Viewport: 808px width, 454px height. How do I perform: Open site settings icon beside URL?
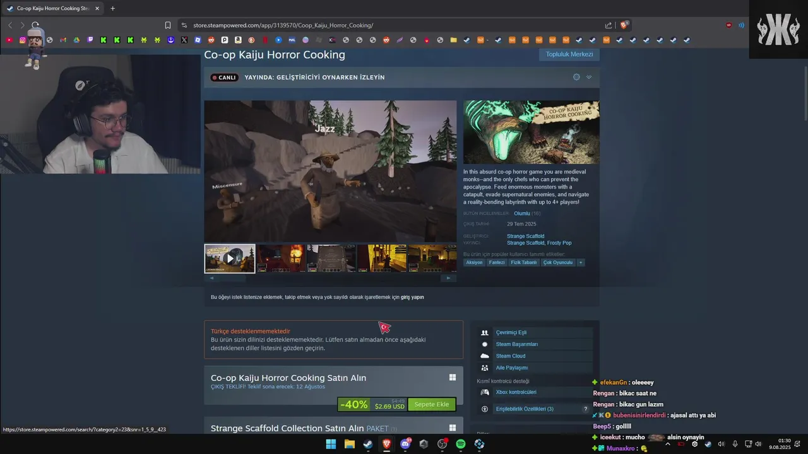coord(184,25)
